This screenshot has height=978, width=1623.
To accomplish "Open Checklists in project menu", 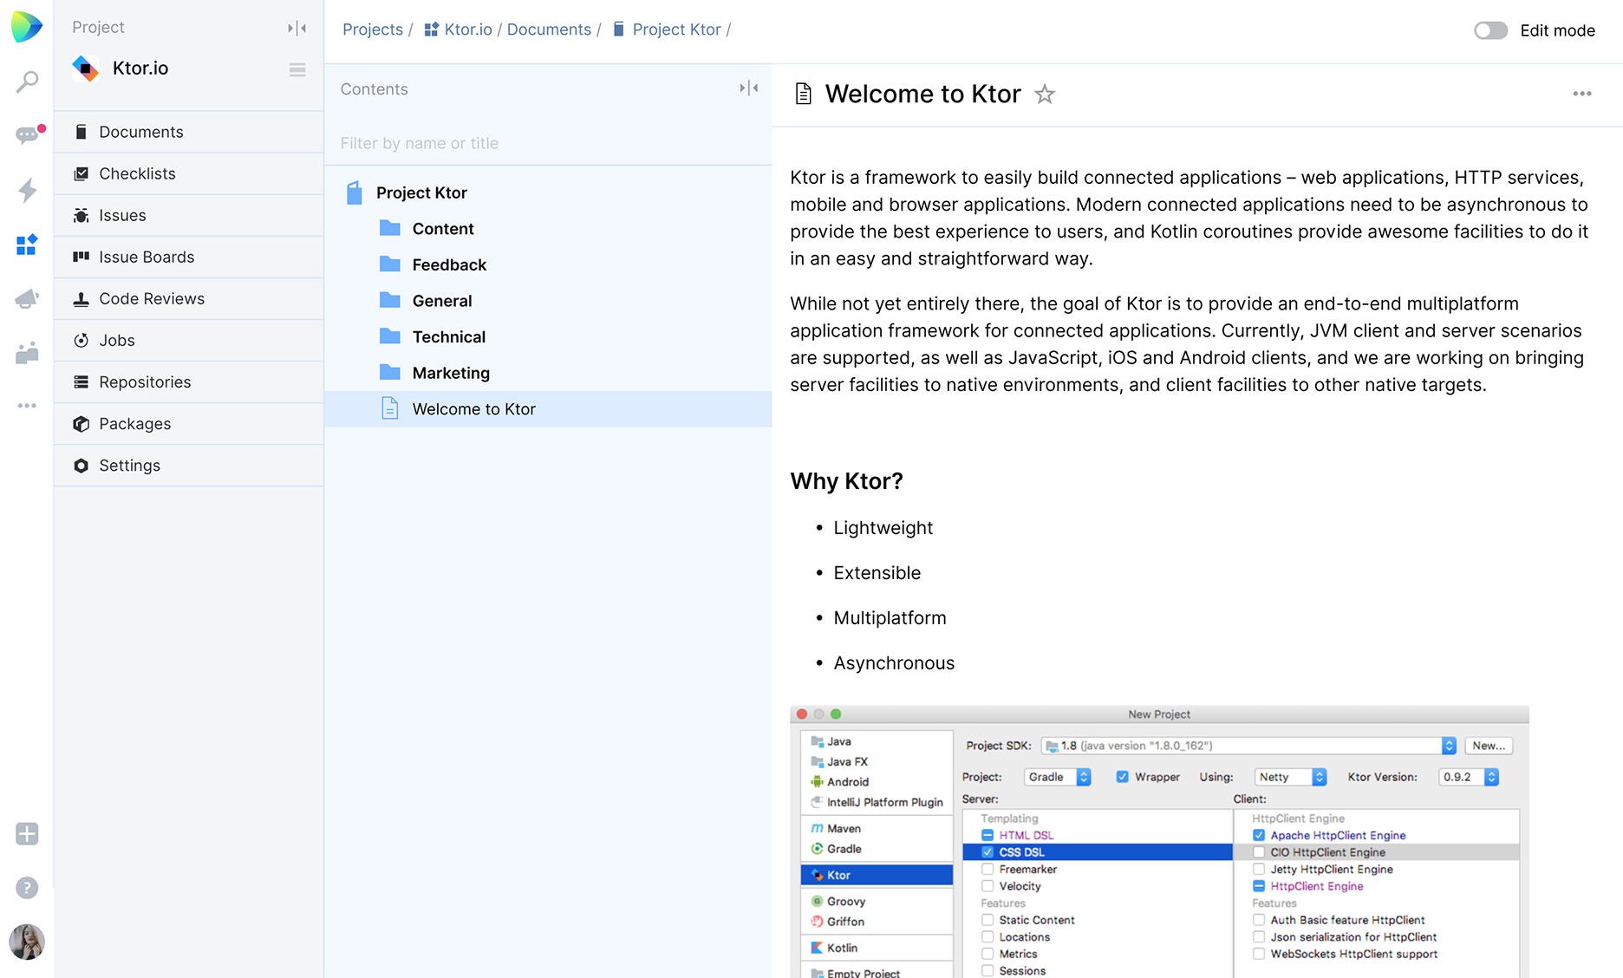I will 189,173.
